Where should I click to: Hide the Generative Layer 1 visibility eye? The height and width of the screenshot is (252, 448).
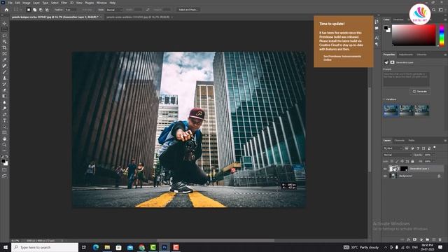(x=385, y=169)
